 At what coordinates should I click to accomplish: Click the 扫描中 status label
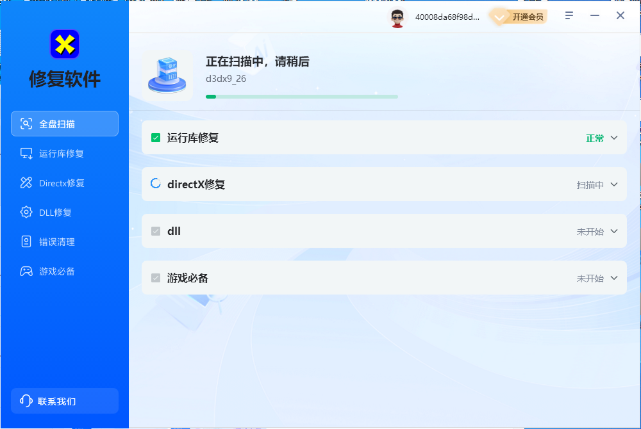click(x=590, y=185)
